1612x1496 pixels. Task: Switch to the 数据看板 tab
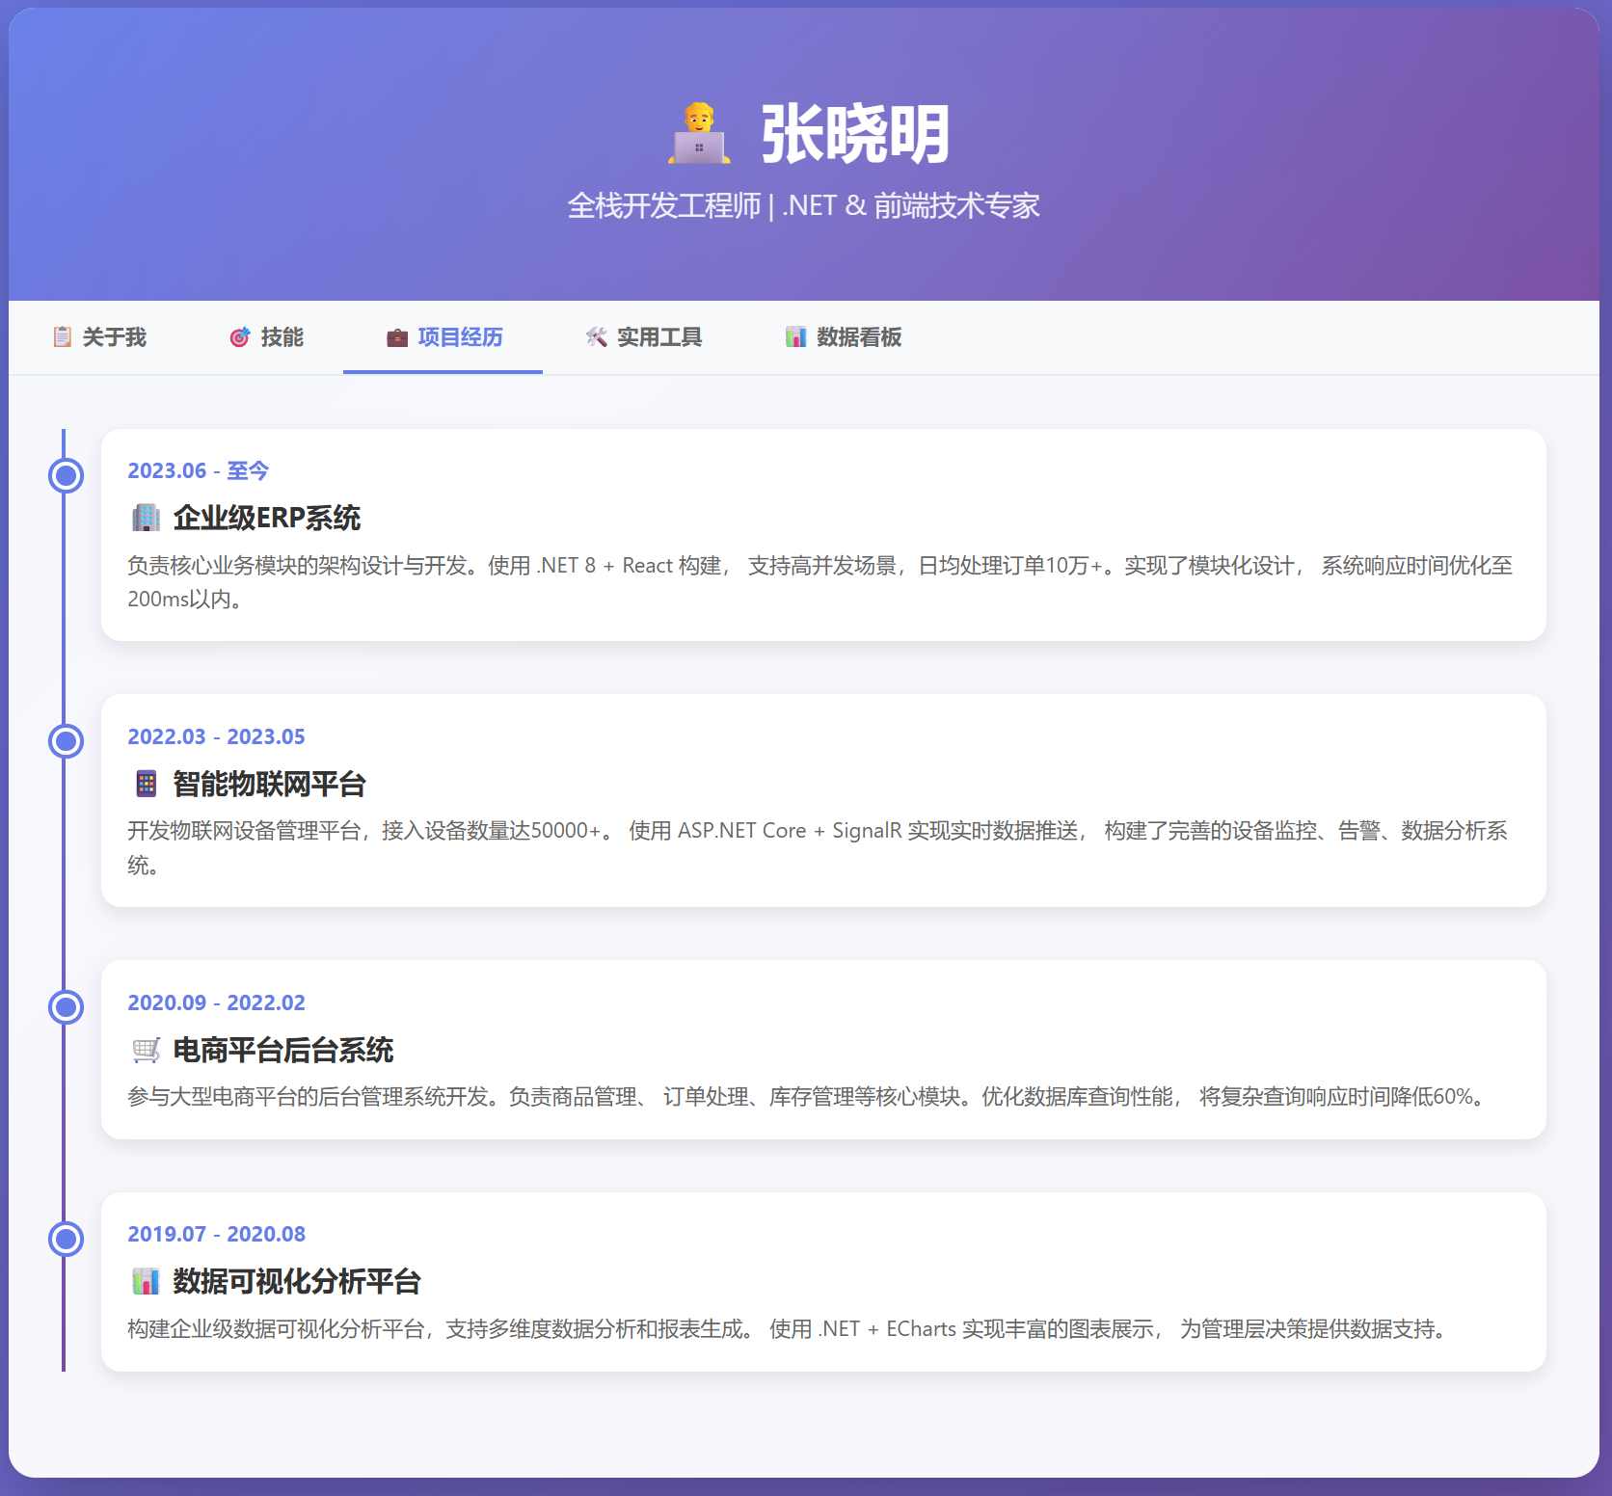click(x=843, y=337)
